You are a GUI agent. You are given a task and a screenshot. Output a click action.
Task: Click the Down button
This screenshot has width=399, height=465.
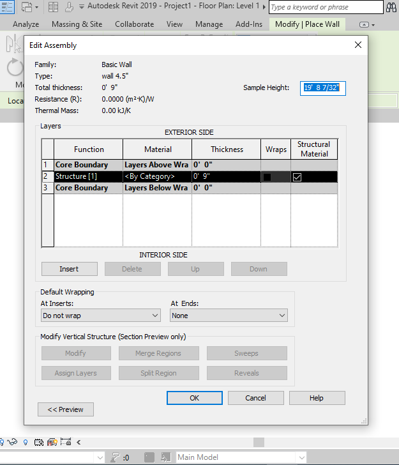(259, 269)
